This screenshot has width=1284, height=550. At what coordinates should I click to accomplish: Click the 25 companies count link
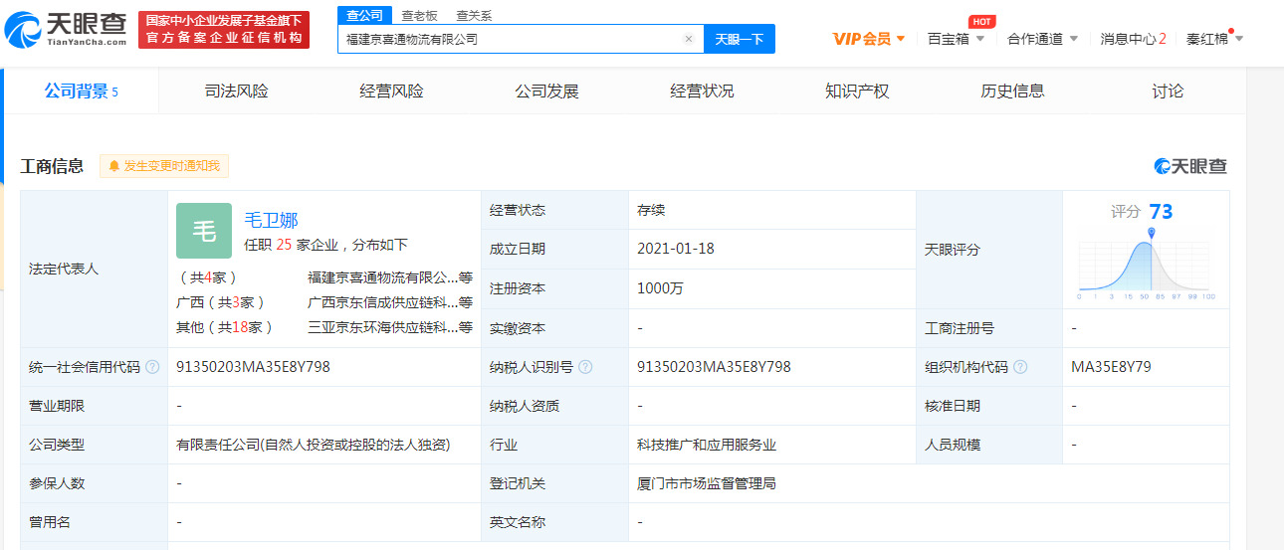tap(284, 245)
